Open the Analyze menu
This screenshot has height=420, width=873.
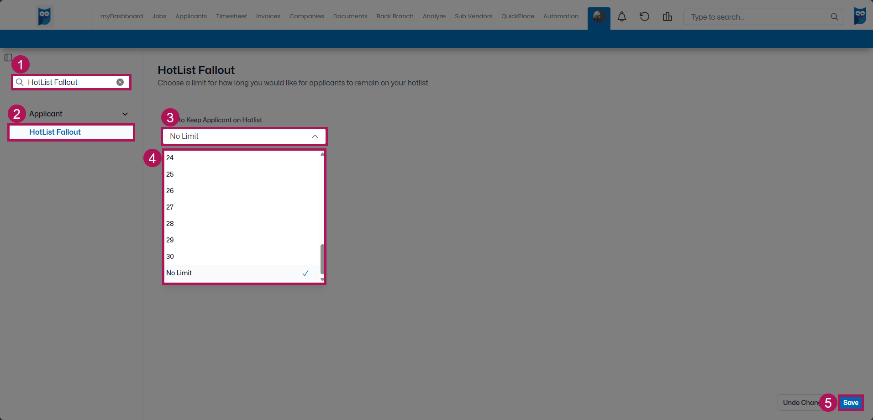tap(434, 16)
